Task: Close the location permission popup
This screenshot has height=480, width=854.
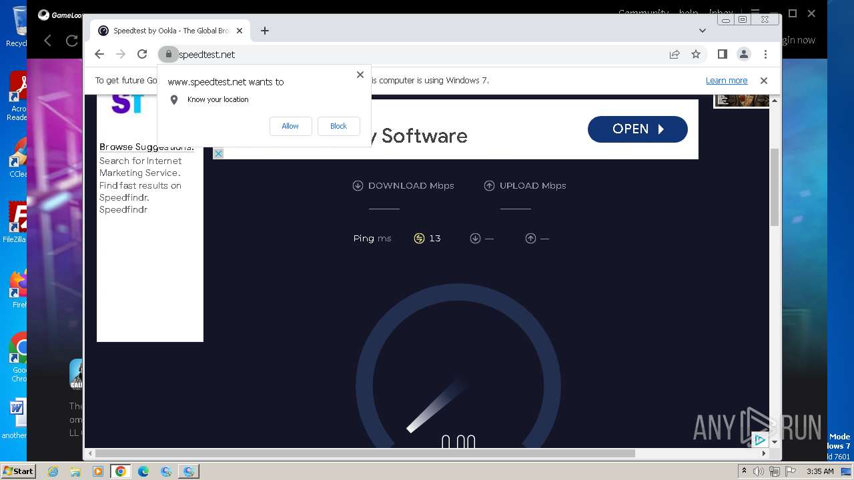Action: (x=360, y=75)
